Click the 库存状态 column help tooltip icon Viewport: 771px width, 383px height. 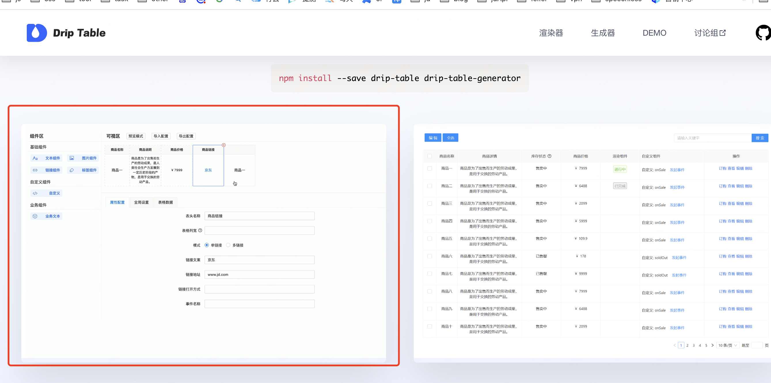click(550, 156)
